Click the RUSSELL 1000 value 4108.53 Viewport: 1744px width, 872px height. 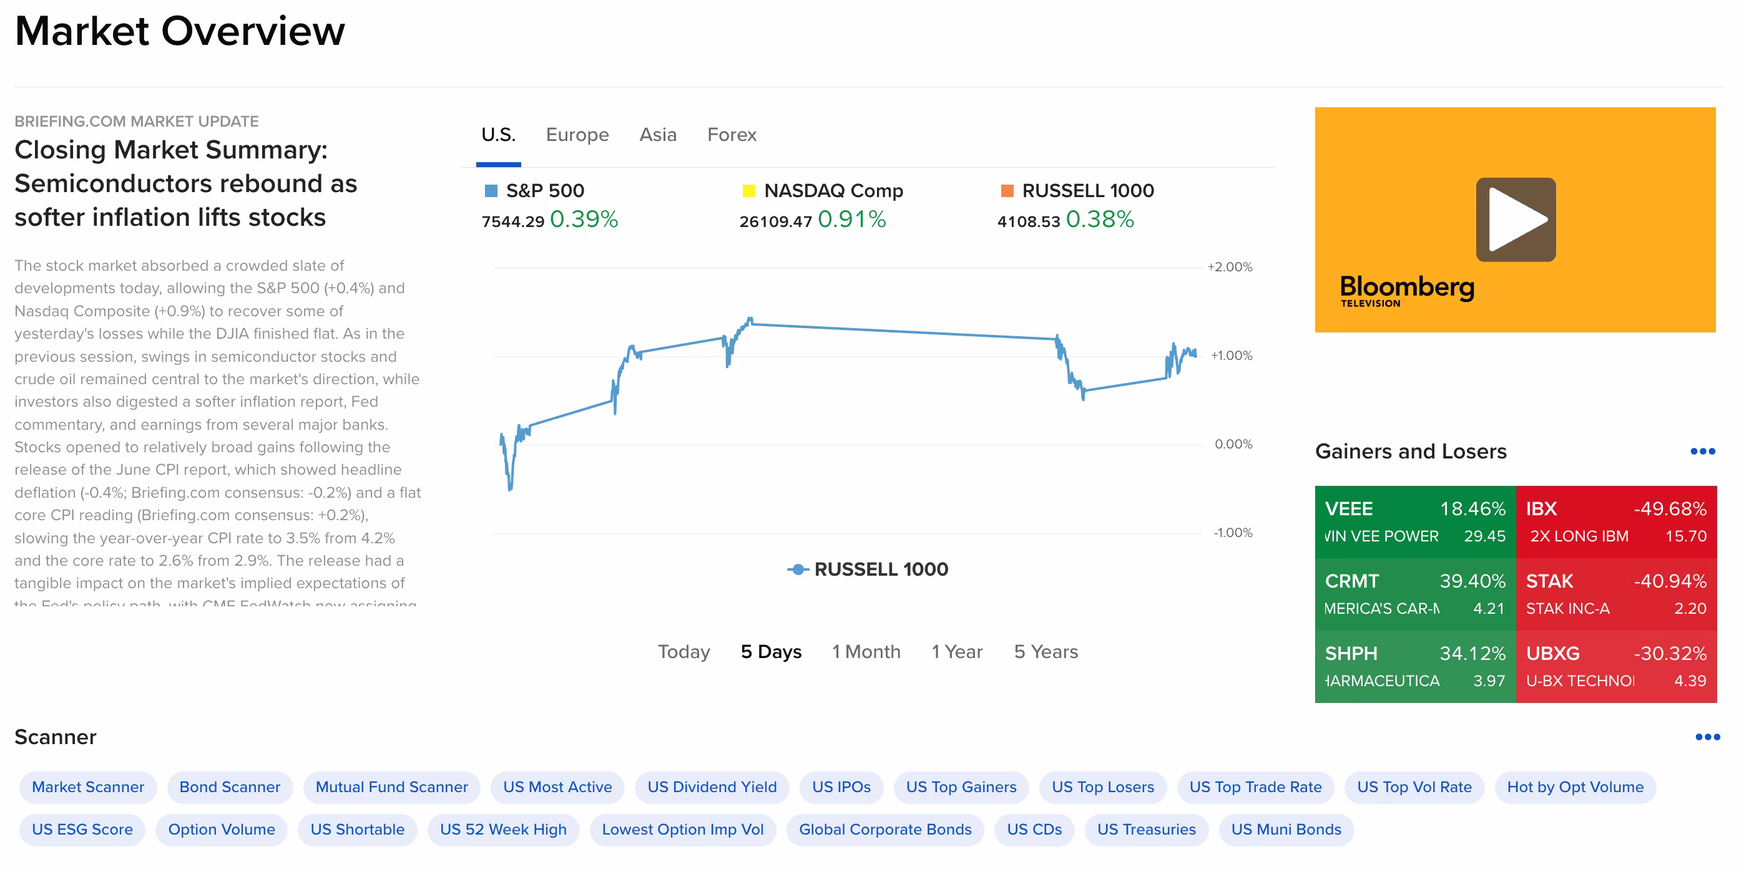pos(1029,221)
